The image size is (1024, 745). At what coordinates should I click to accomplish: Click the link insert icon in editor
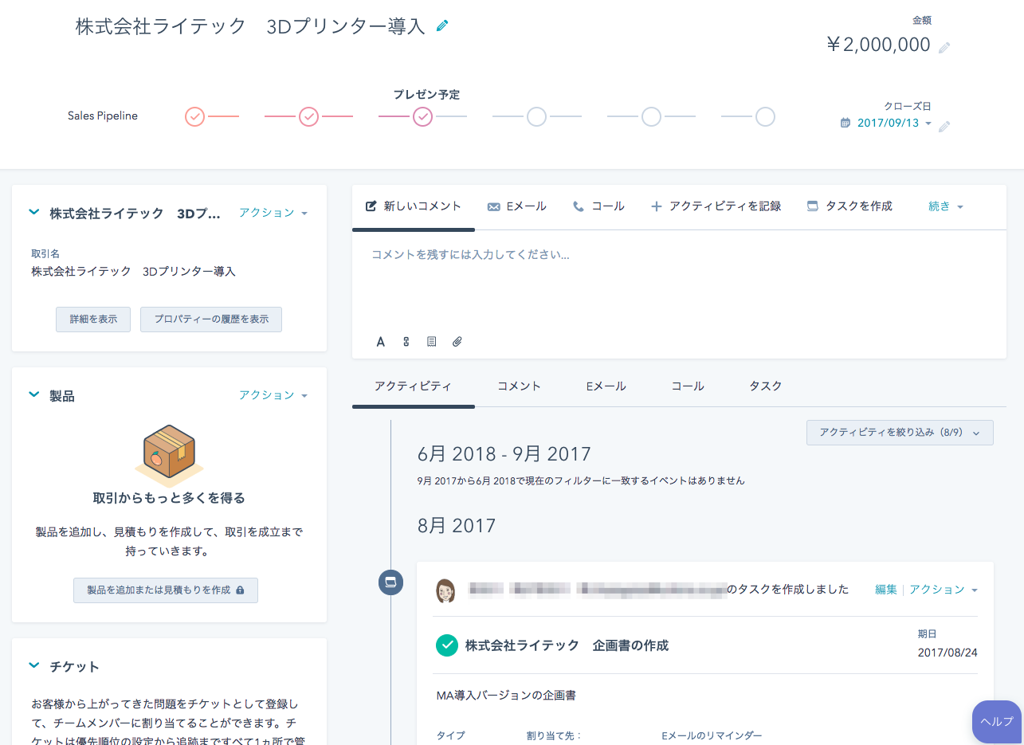406,342
